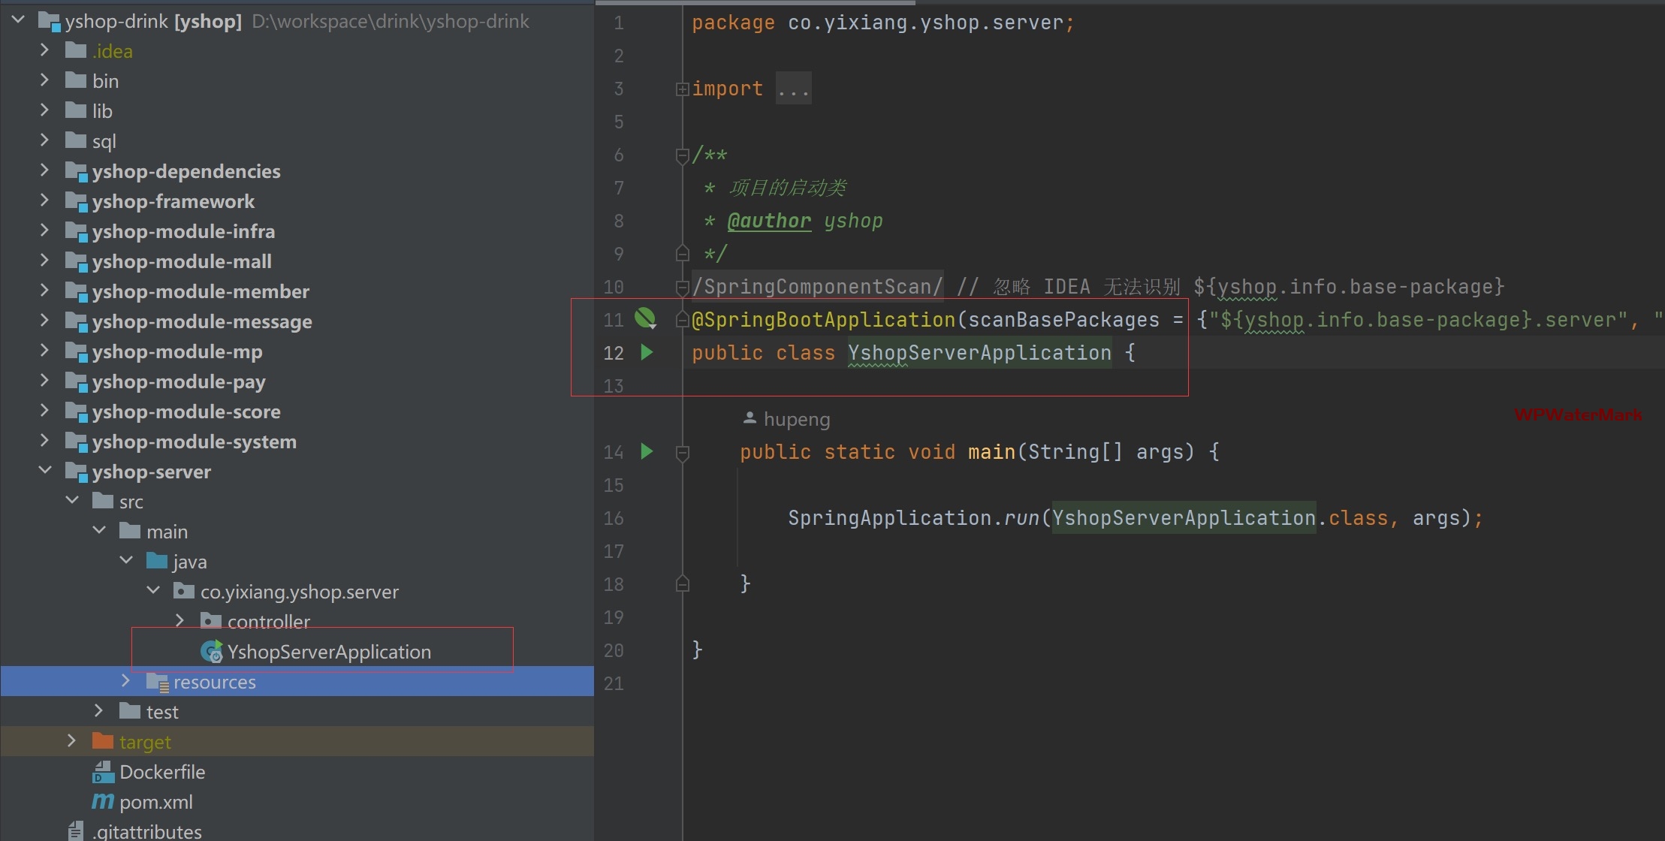Expand the yshop-framework module node
The height and width of the screenshot is (841, 1665).
coord(44,200)
